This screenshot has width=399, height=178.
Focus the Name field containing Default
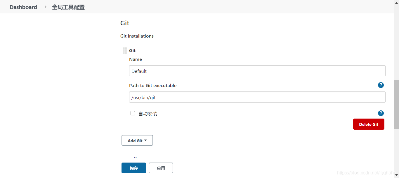(257, 71)
